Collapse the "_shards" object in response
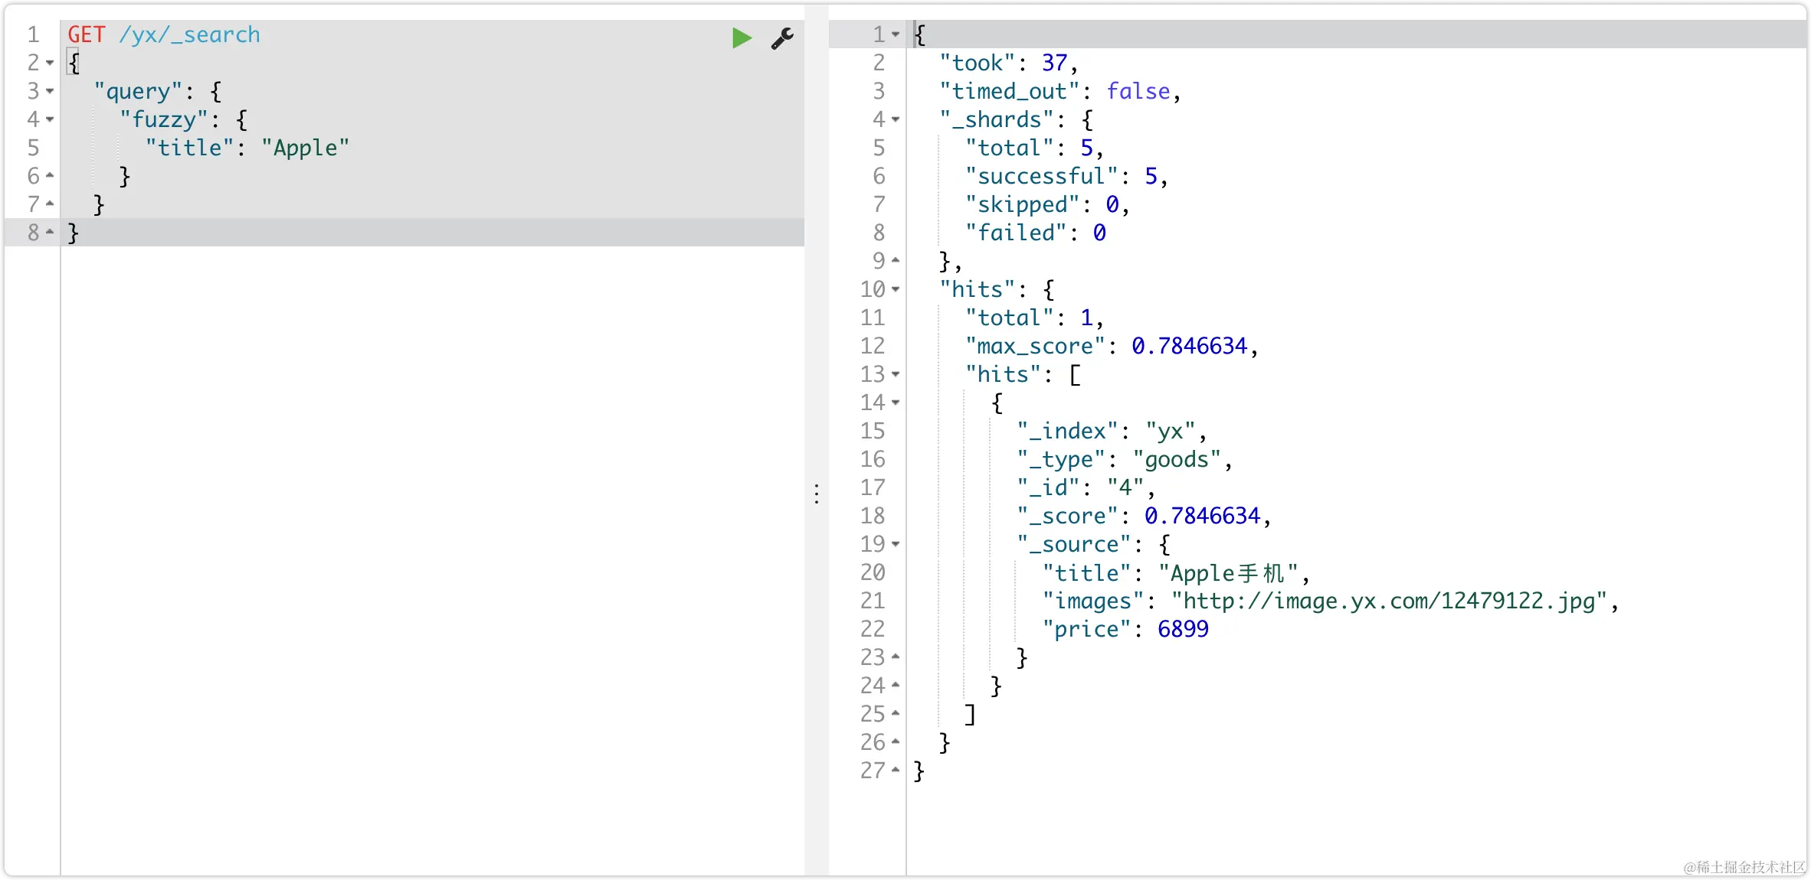The image size is (1811, 880). click(x=896, y=119)
